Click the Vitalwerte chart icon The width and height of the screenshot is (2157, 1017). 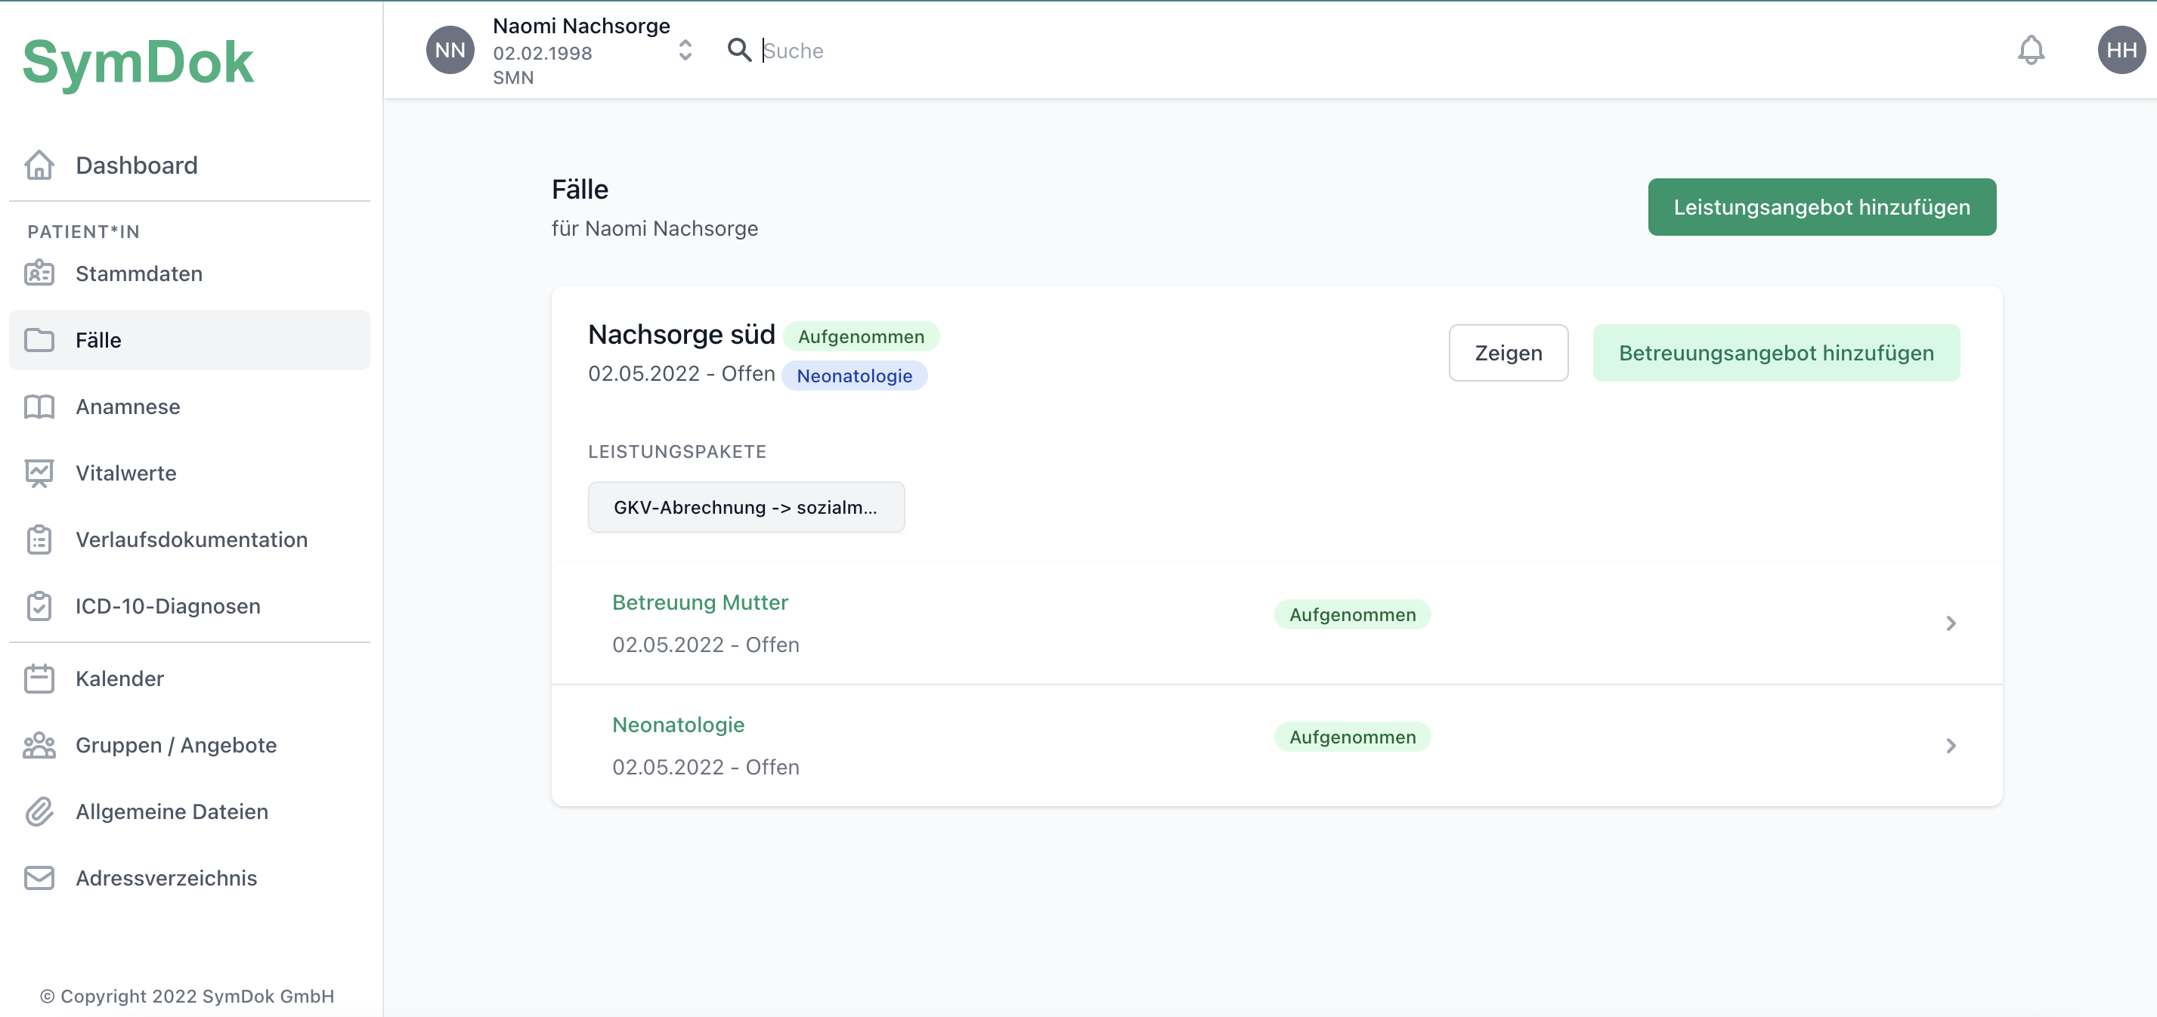point(39,473)
